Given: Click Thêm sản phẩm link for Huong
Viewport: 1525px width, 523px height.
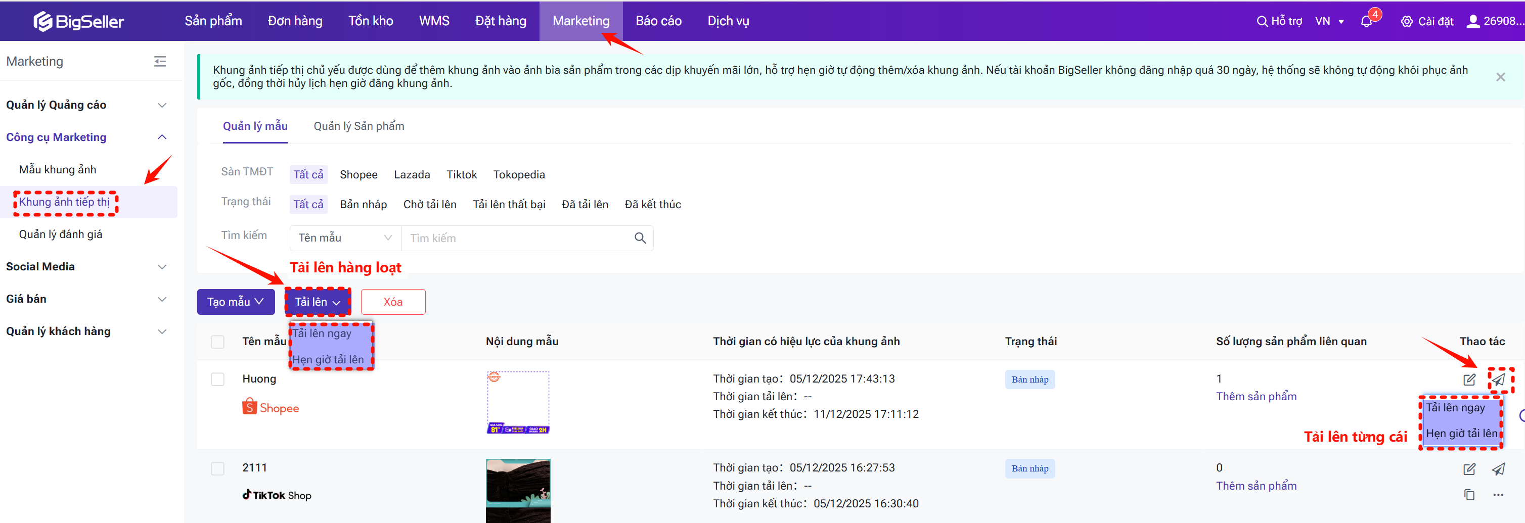Looking at the screenshot, I should coord(1255,396).
